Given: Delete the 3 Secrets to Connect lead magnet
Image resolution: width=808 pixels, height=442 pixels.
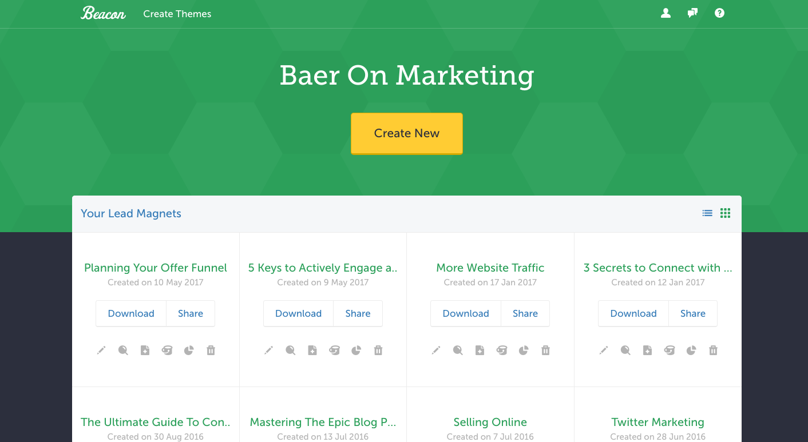Looking at the screenshot, I should [713, 351].
